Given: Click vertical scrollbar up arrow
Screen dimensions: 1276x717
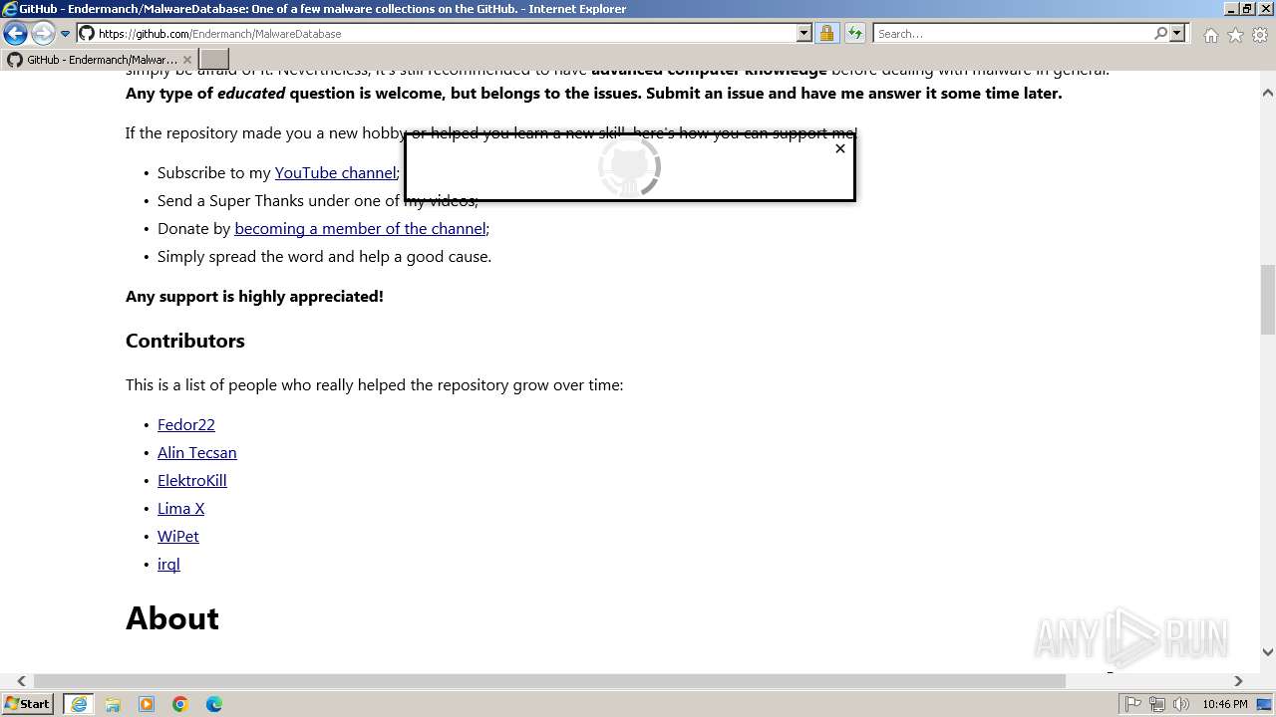Looking at the screenshot, I should 1268,93.
